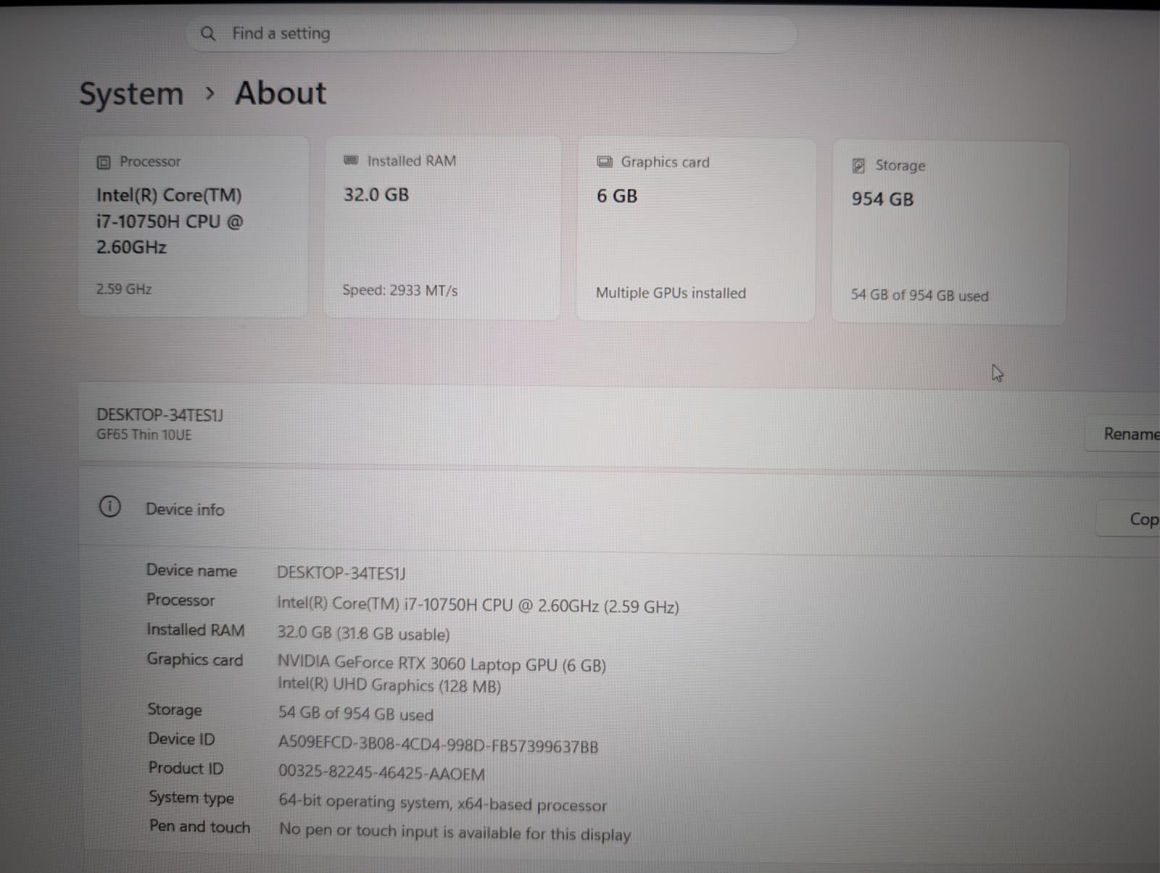Click 54 GB of 954 GB used in Storage card
This screenshot has width=1160, height=873.
click(x=919, y=295)
